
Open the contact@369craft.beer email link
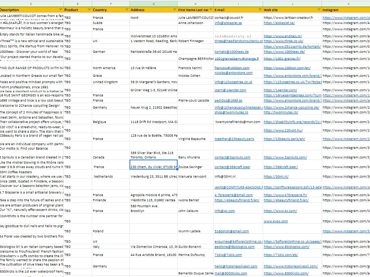(232, 167)
